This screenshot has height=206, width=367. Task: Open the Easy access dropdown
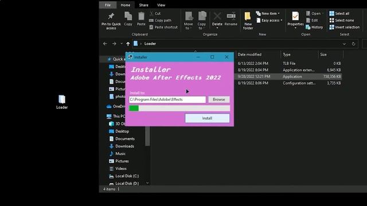(269, 21)
